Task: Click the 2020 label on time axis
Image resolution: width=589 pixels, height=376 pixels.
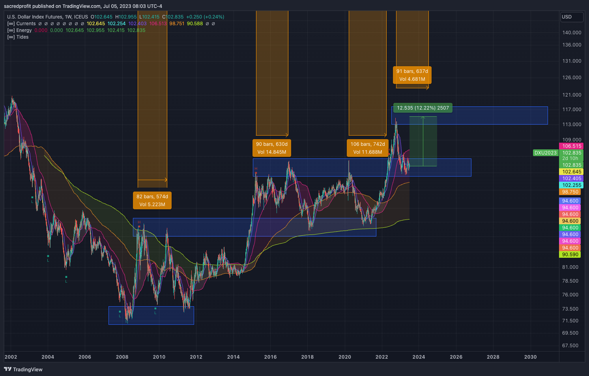Action: tap(345, 357)
